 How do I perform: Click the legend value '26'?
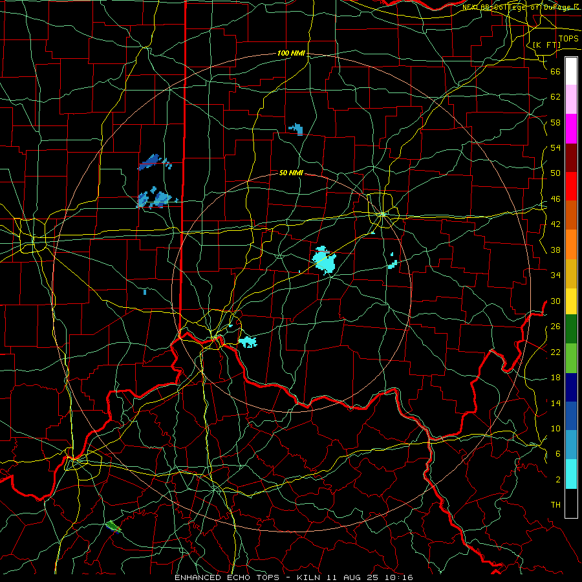(x=555, y=327)
